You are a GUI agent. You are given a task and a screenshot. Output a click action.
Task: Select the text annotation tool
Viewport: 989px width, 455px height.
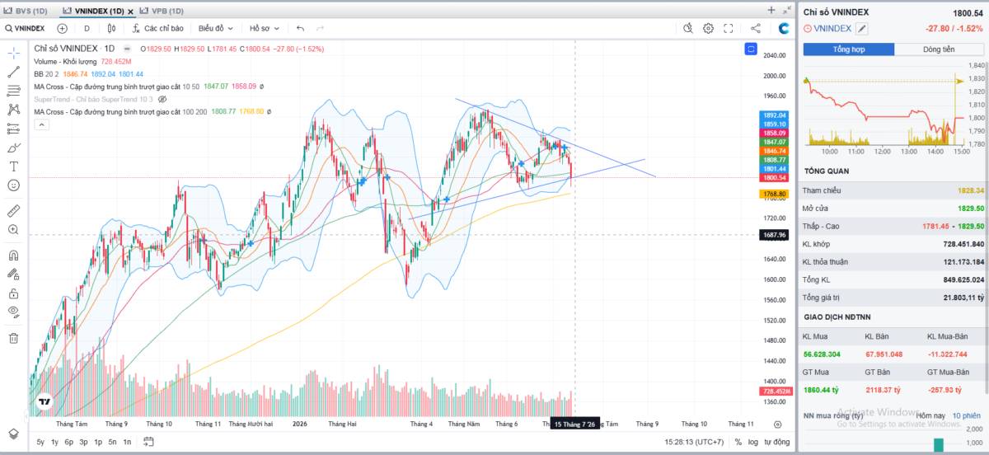point(13,167)
